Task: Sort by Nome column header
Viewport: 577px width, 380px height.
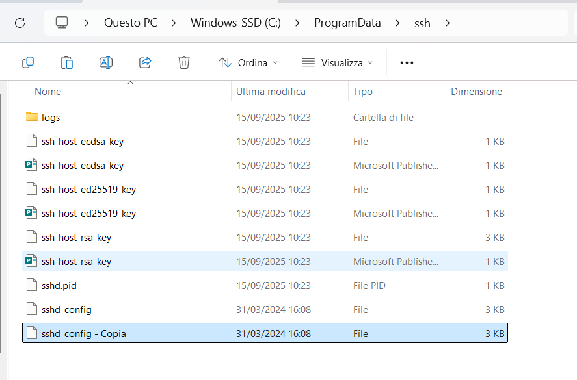Action: 48,92
